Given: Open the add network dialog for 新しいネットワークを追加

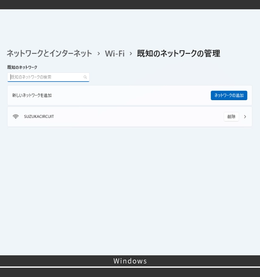Looking at the screenshot, I should click(229, 95).
